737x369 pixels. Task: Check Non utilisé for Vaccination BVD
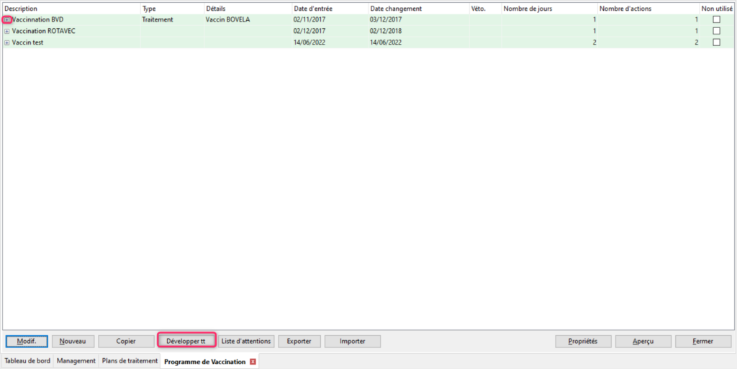pos(716,20)
